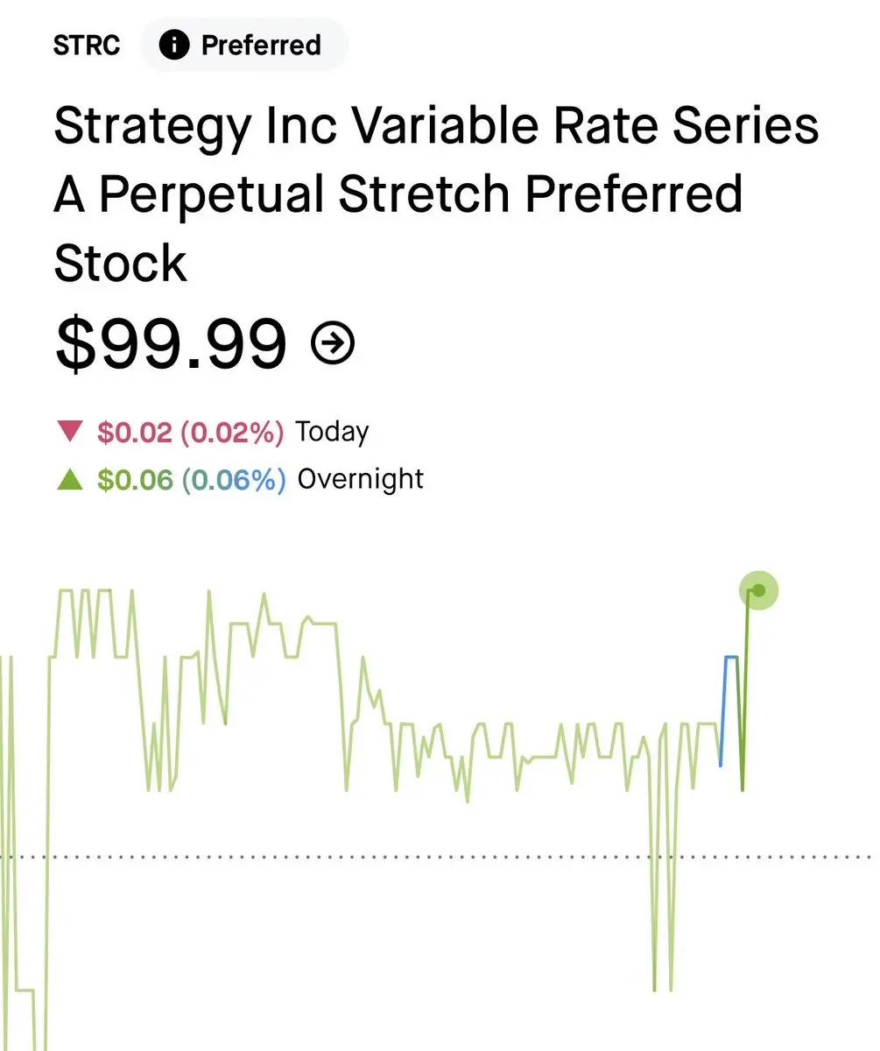Tap the green up triangle for Overnight
The height and width of the screenshot is (1051, 880).
pos(68,479)
